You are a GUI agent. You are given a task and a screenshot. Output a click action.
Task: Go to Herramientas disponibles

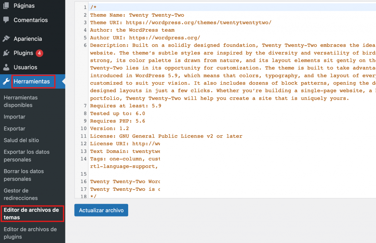click(x=21, y=101)
